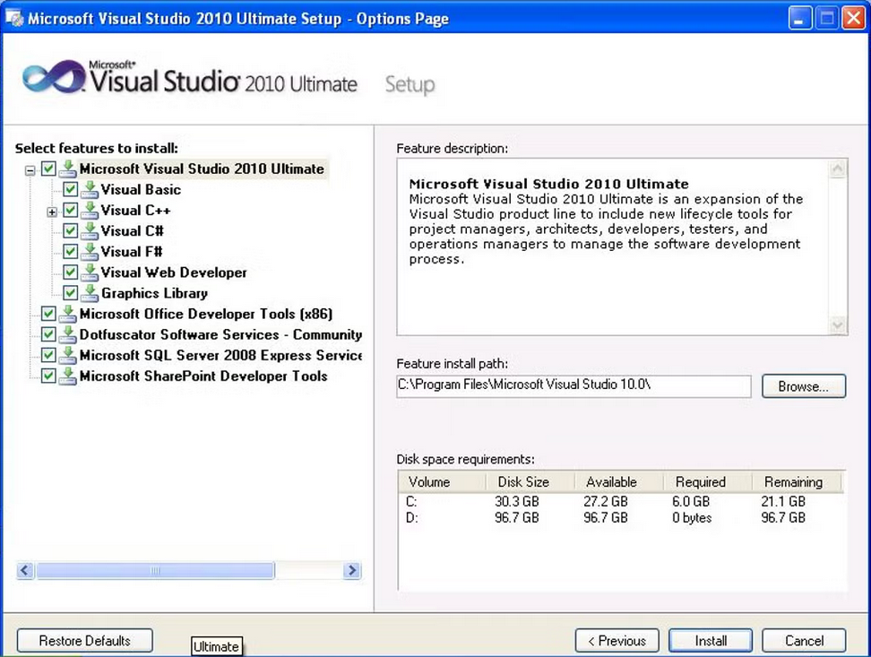
Task: Minimize the setup window
Action: point(800,18)
